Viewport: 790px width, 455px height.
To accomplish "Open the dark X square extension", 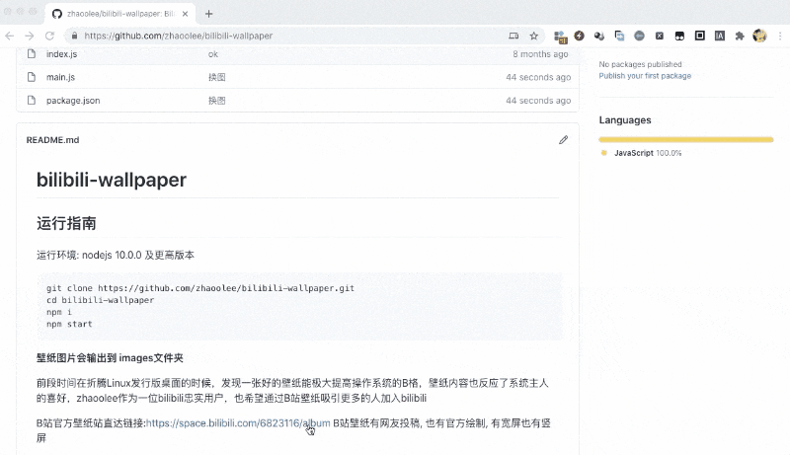I will 660,36.
